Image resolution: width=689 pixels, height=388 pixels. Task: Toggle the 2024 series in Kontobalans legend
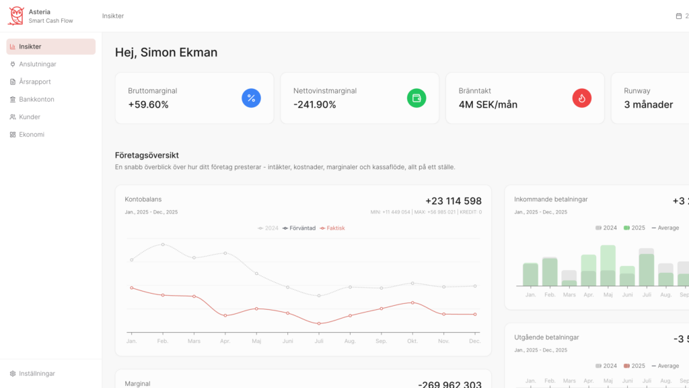[x=268, y=228]
